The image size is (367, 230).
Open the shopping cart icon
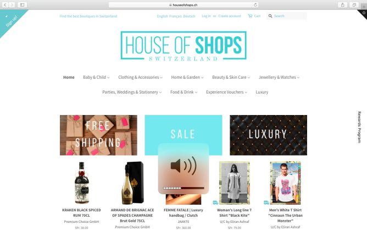[250, 16]
